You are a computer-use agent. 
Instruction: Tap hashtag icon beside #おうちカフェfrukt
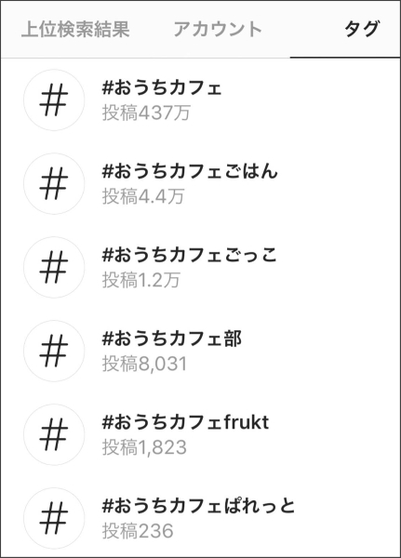pyautogui.click(x=54, y=434)
